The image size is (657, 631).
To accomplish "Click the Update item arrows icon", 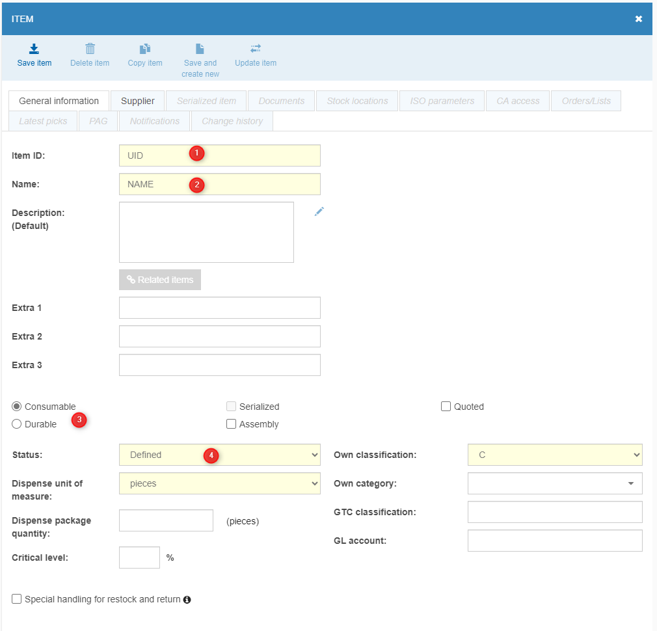I will [x=256, y=49].
